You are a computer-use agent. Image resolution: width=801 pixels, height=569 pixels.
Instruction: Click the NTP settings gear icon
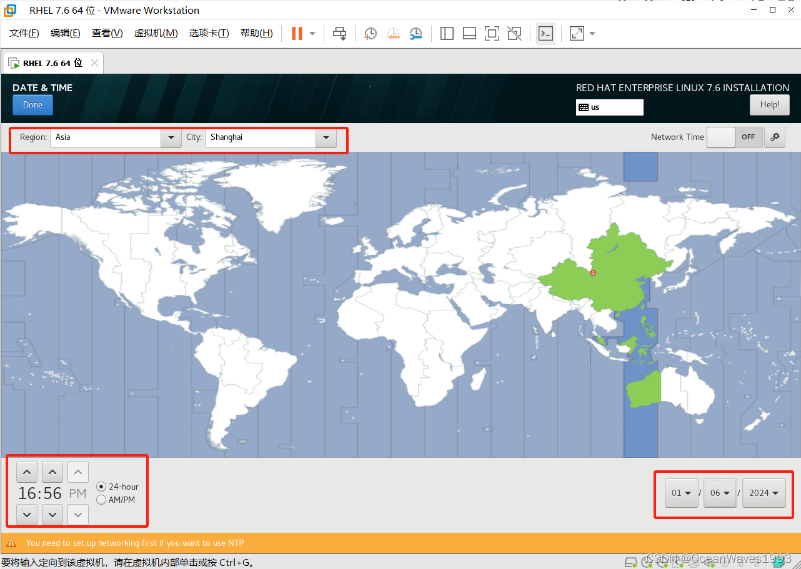tap(775, 137)
